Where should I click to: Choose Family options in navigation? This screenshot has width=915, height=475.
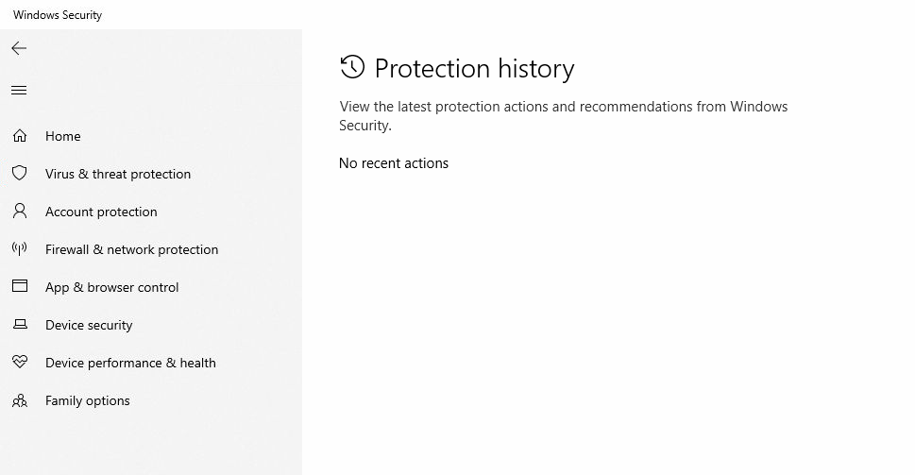click(x=88, y=400)
